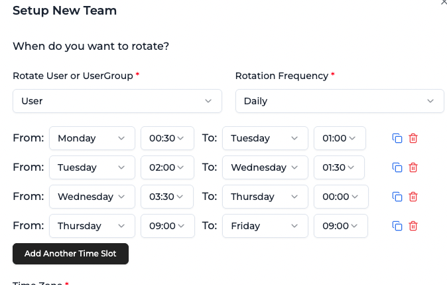Change the 01:00 end time dropdown
447x285 pixels.
tap(340, 138)
